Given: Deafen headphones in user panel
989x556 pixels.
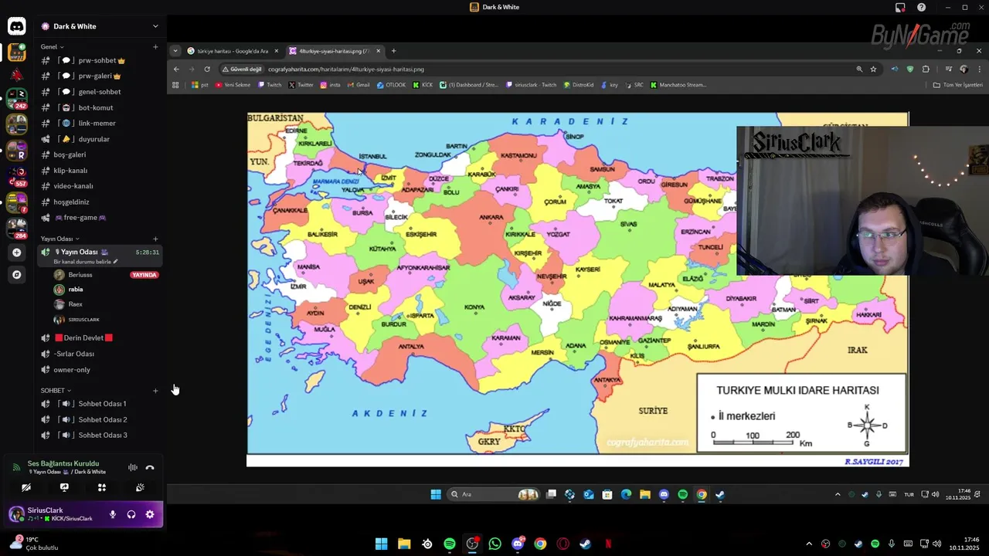Looking at the screenshot, I should [131, 514].
